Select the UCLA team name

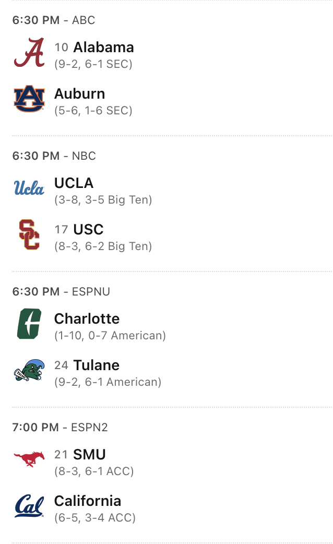(74, 183)
